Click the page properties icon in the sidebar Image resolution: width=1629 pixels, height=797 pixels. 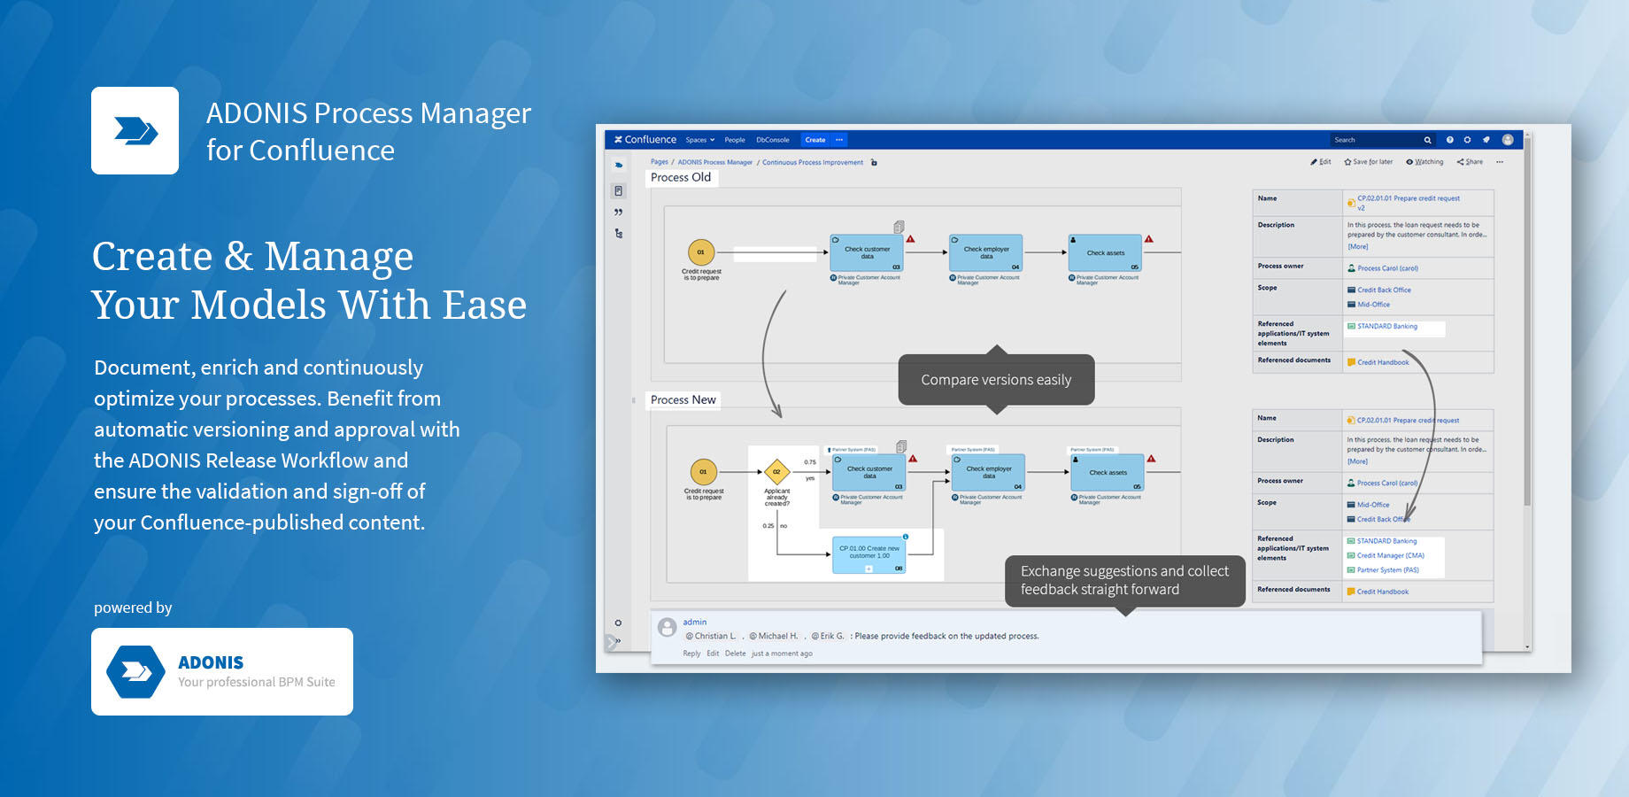(x=618, y=191)
